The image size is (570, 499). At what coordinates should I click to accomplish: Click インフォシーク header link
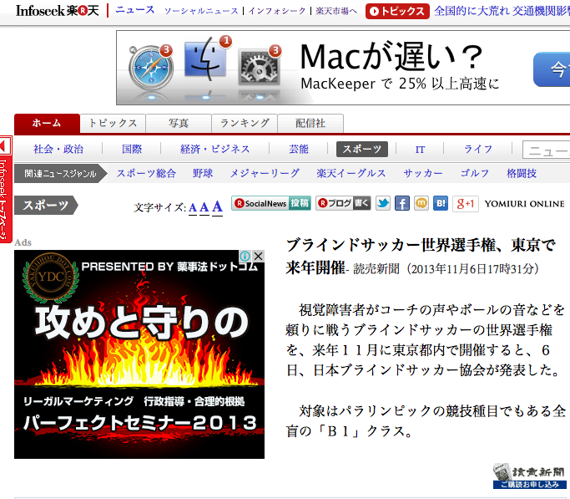click(x=277, y=11)
